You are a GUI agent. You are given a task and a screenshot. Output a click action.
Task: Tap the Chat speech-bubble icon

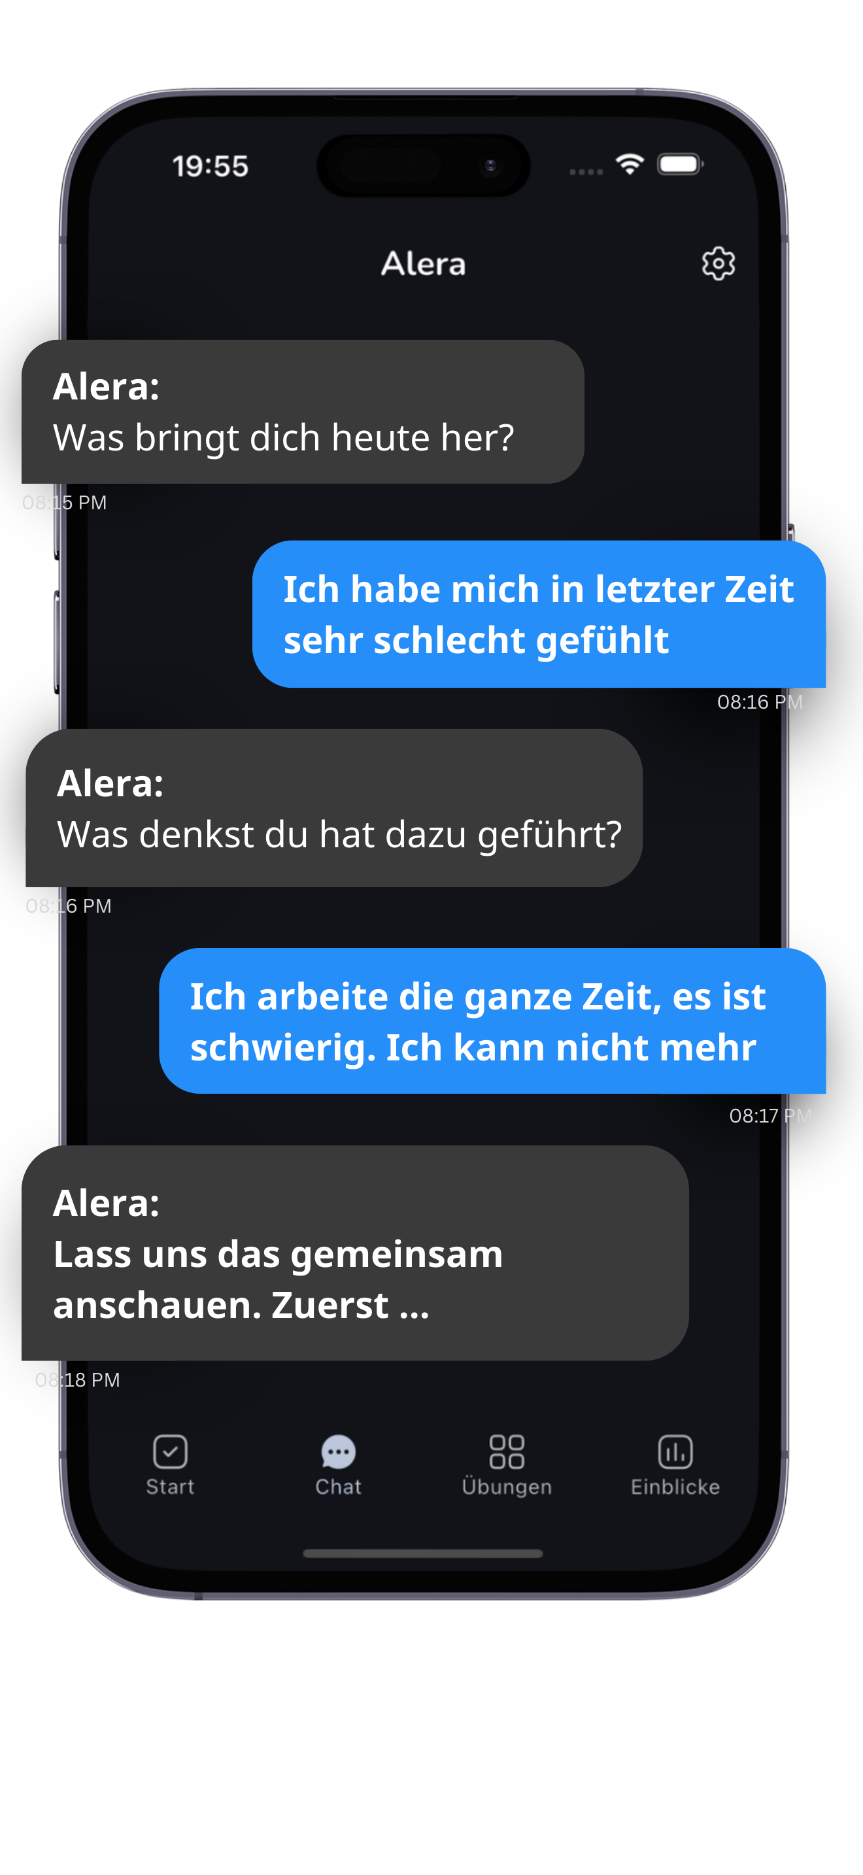(339, 1452)
